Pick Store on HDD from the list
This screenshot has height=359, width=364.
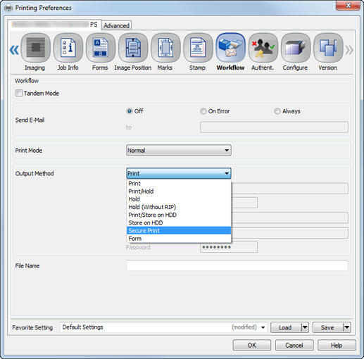tap(179, 222)
